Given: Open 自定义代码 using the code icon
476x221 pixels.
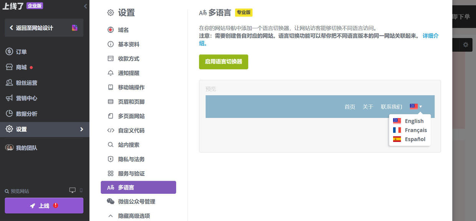Looking at the screenshot, I should (x=111, y=130).
